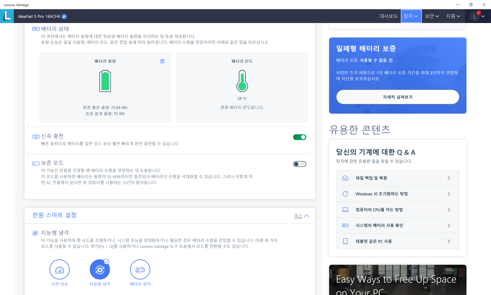Select the 배터리 절약 mode icon

pos(140,270)
